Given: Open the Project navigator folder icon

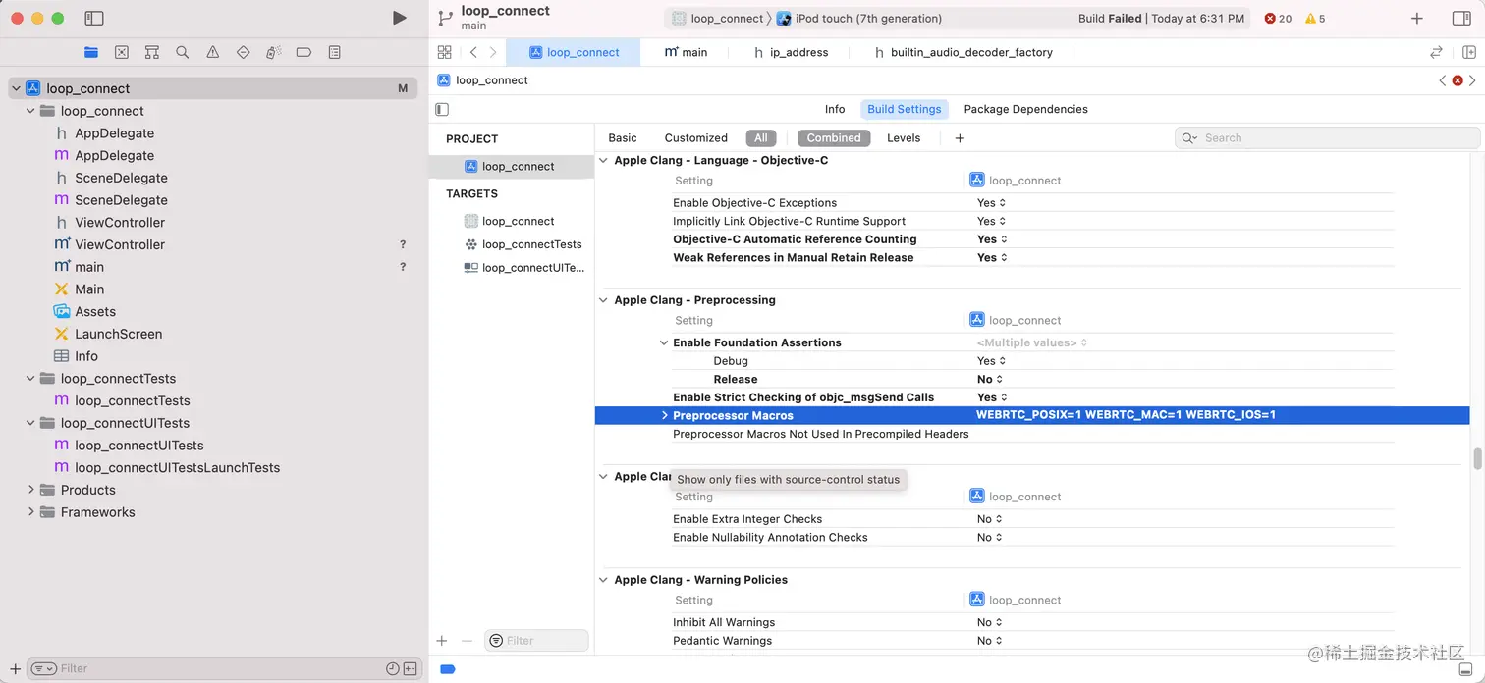Looking at the screenshot, I should click(x=91, y=52).
